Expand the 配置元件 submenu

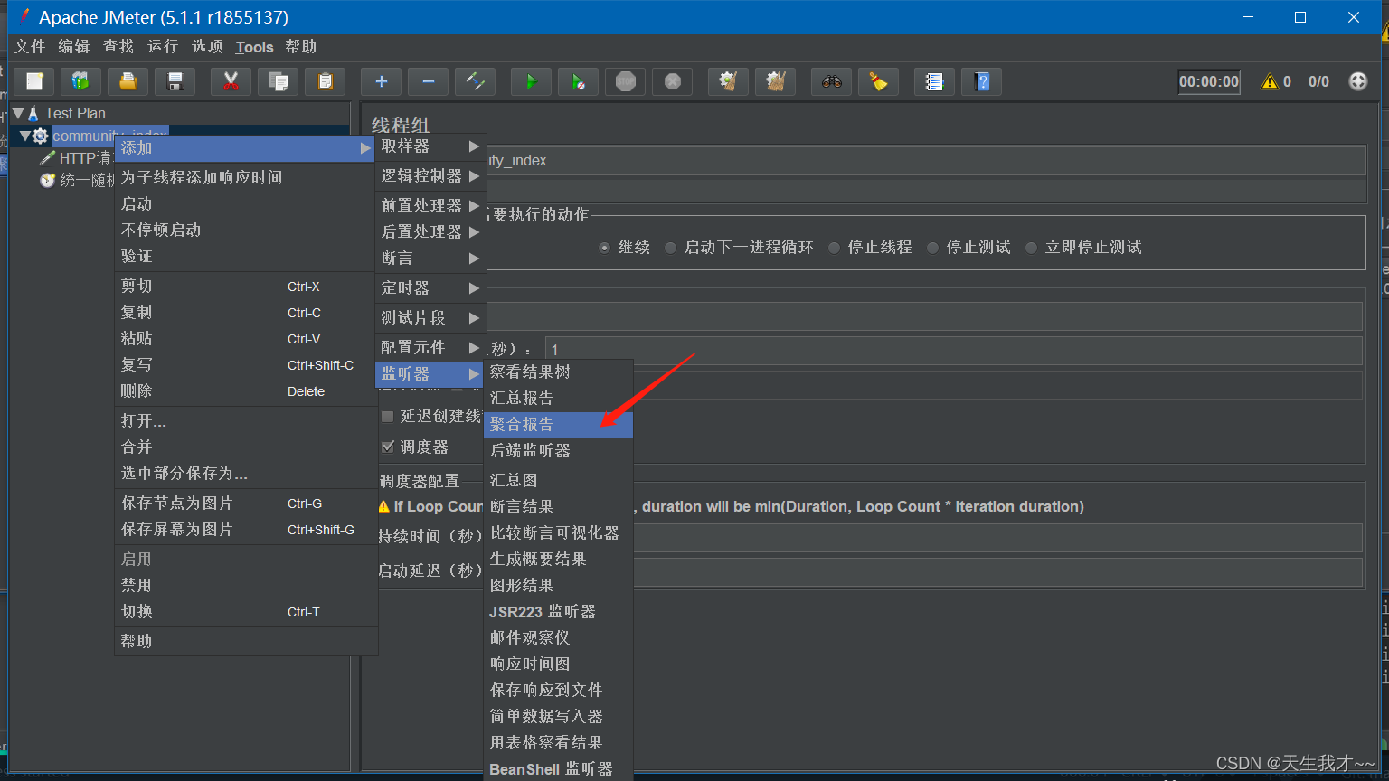point(430,347)
